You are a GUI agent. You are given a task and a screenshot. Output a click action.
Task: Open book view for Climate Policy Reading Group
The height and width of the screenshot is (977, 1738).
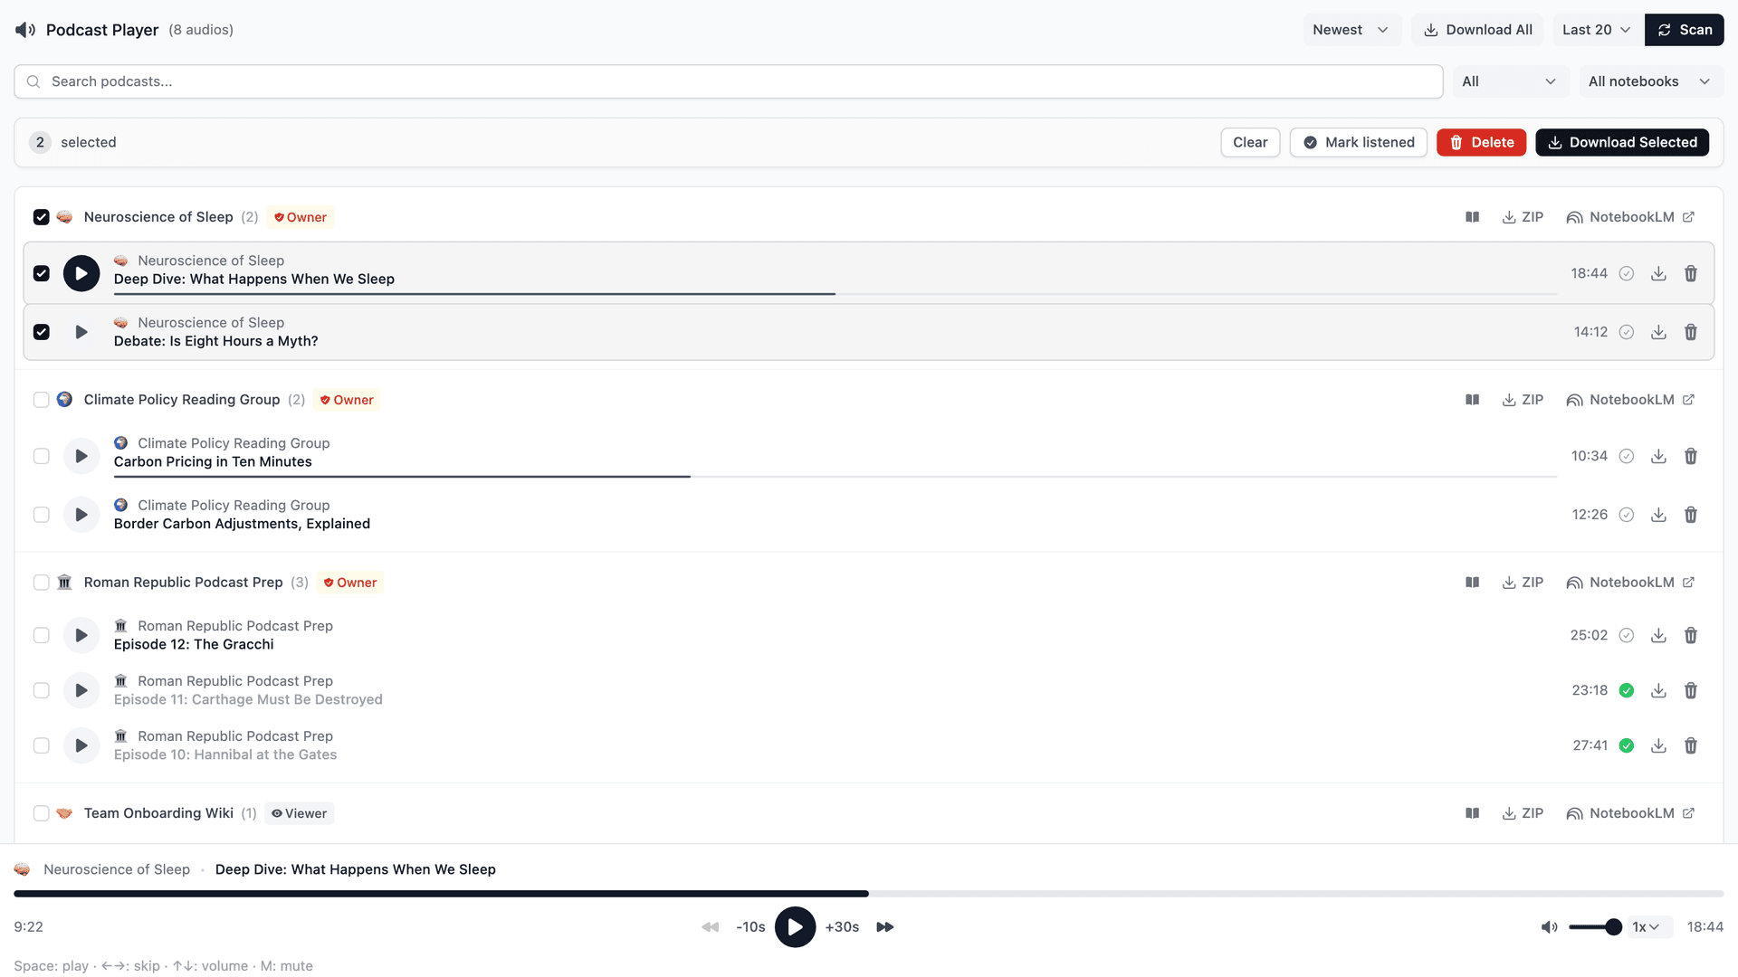coord(1473,400)
